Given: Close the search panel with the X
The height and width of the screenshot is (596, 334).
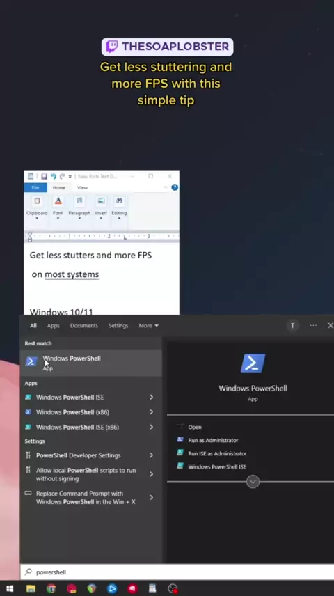Looking at the screenshot, I should pyautogui.click(x=331, y=325).
